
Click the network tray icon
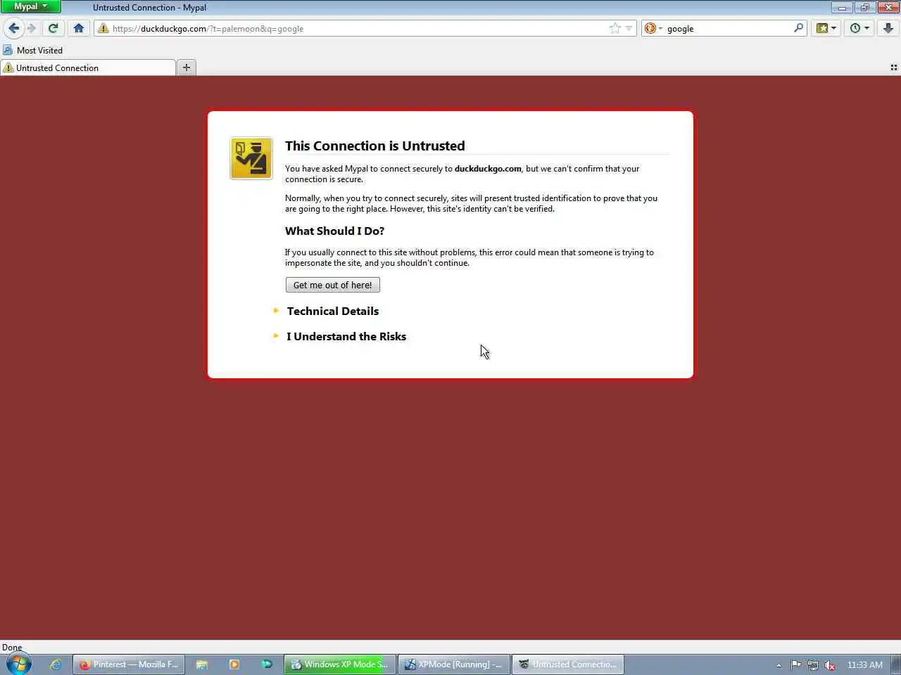coord(813,665)
